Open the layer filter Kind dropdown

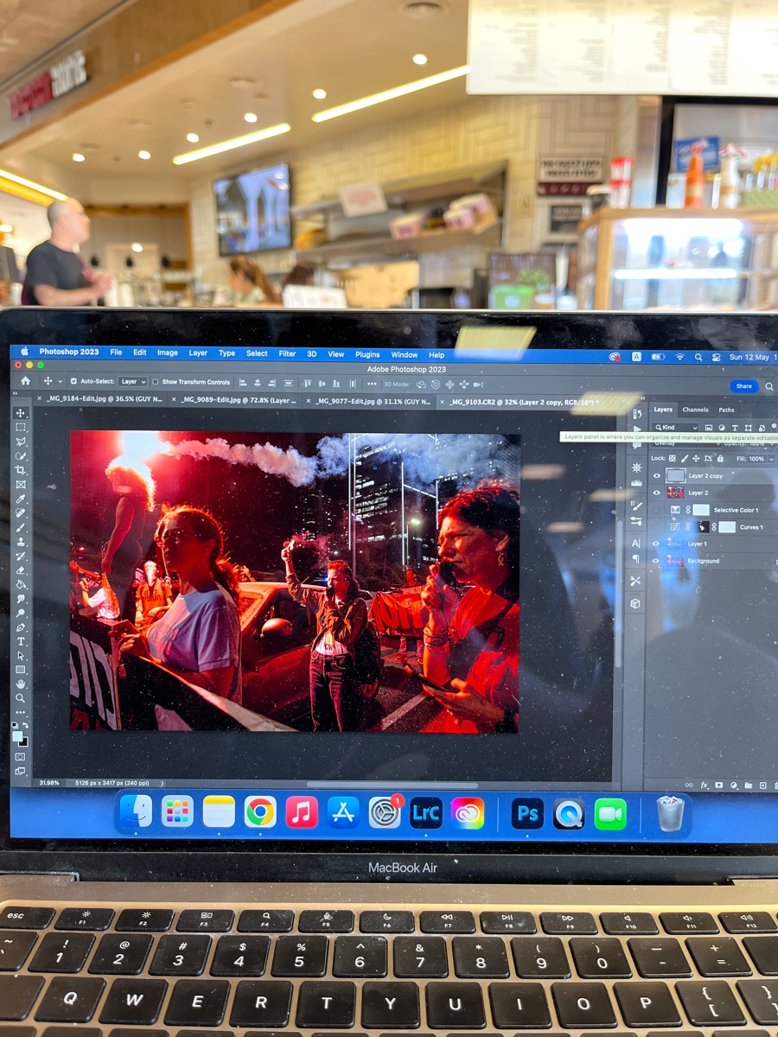(675, 428)
